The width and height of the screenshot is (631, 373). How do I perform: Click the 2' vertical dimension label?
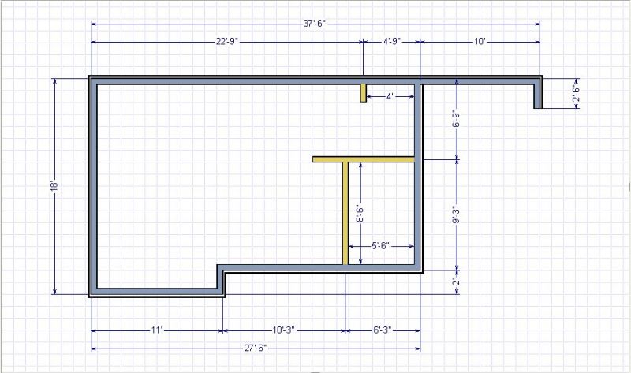click(x=457, y=282)
